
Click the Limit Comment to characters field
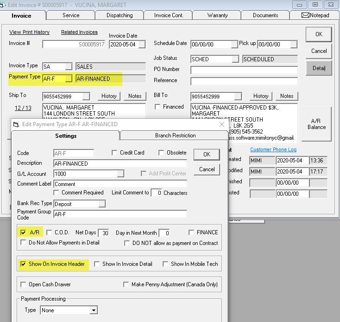[156, 193]
